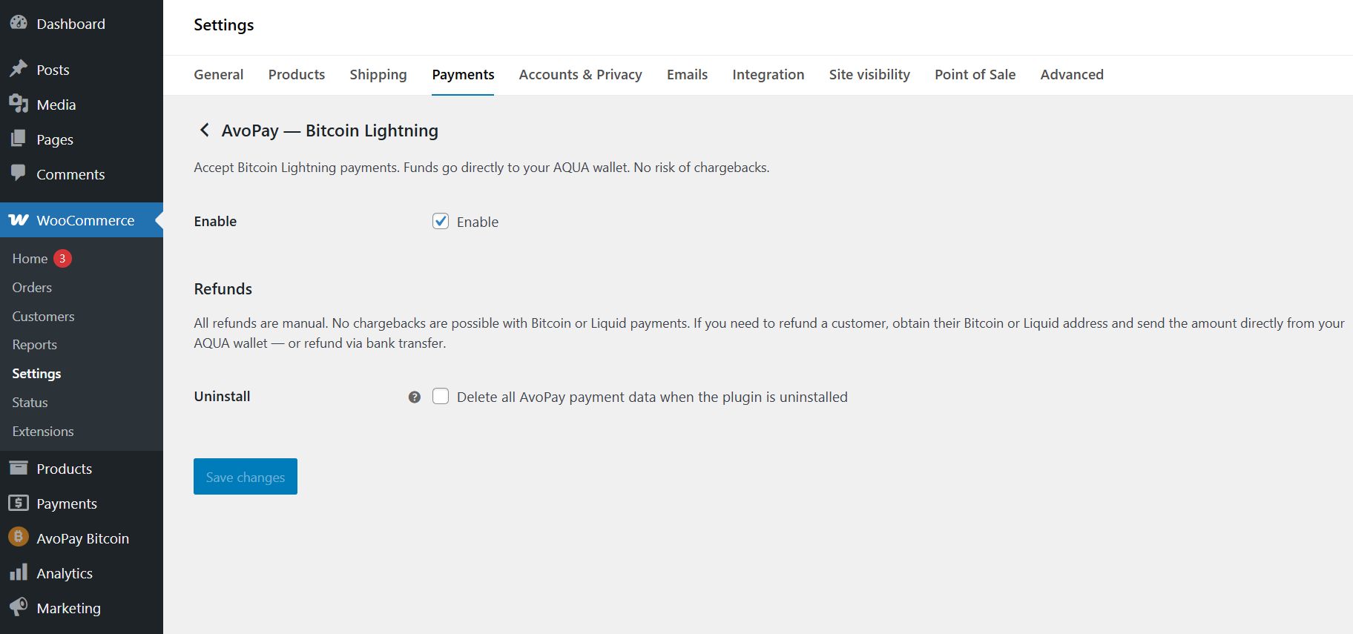Open WooCommerce Home submenu link
Image resolution: width=1353 pixels, height=634 pixels.
pos(30,259)
